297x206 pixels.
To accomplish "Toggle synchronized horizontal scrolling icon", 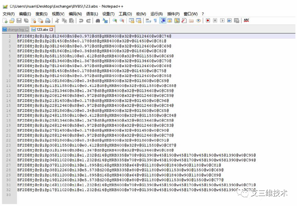I will (x=139, y=21).
